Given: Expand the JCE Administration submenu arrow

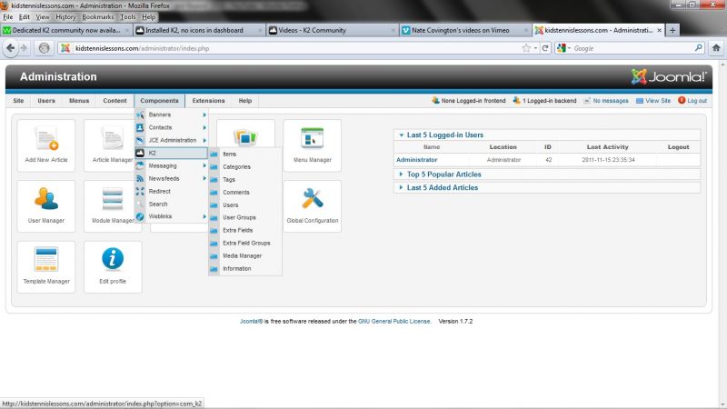Looking at the screenshot, I should (204, 140).
